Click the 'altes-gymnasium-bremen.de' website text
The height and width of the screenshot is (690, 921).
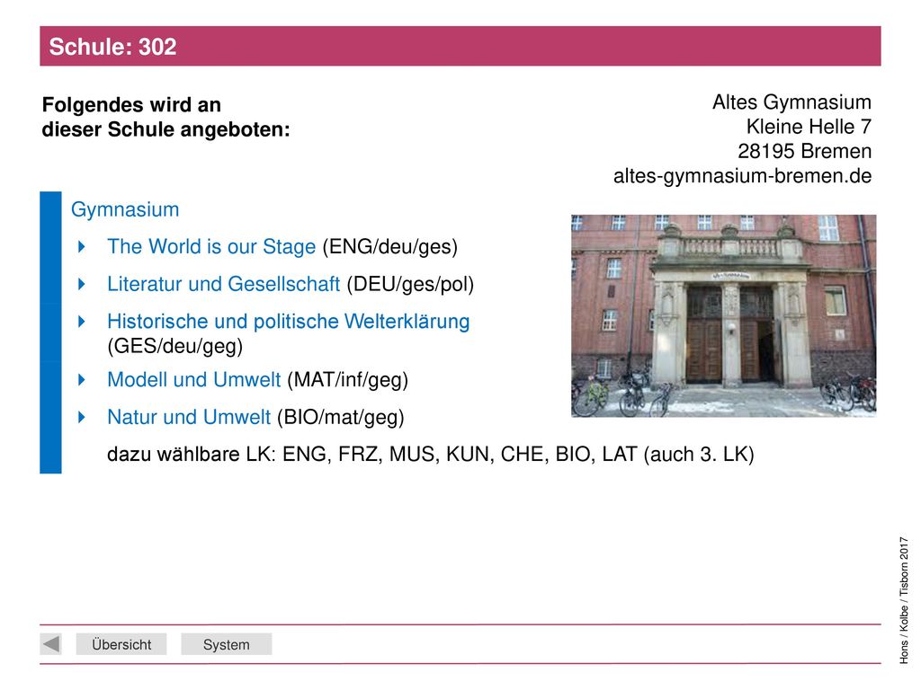coord(742,176)
